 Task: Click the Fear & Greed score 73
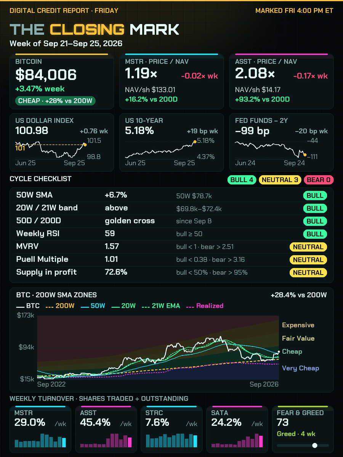tap(282, 422)
